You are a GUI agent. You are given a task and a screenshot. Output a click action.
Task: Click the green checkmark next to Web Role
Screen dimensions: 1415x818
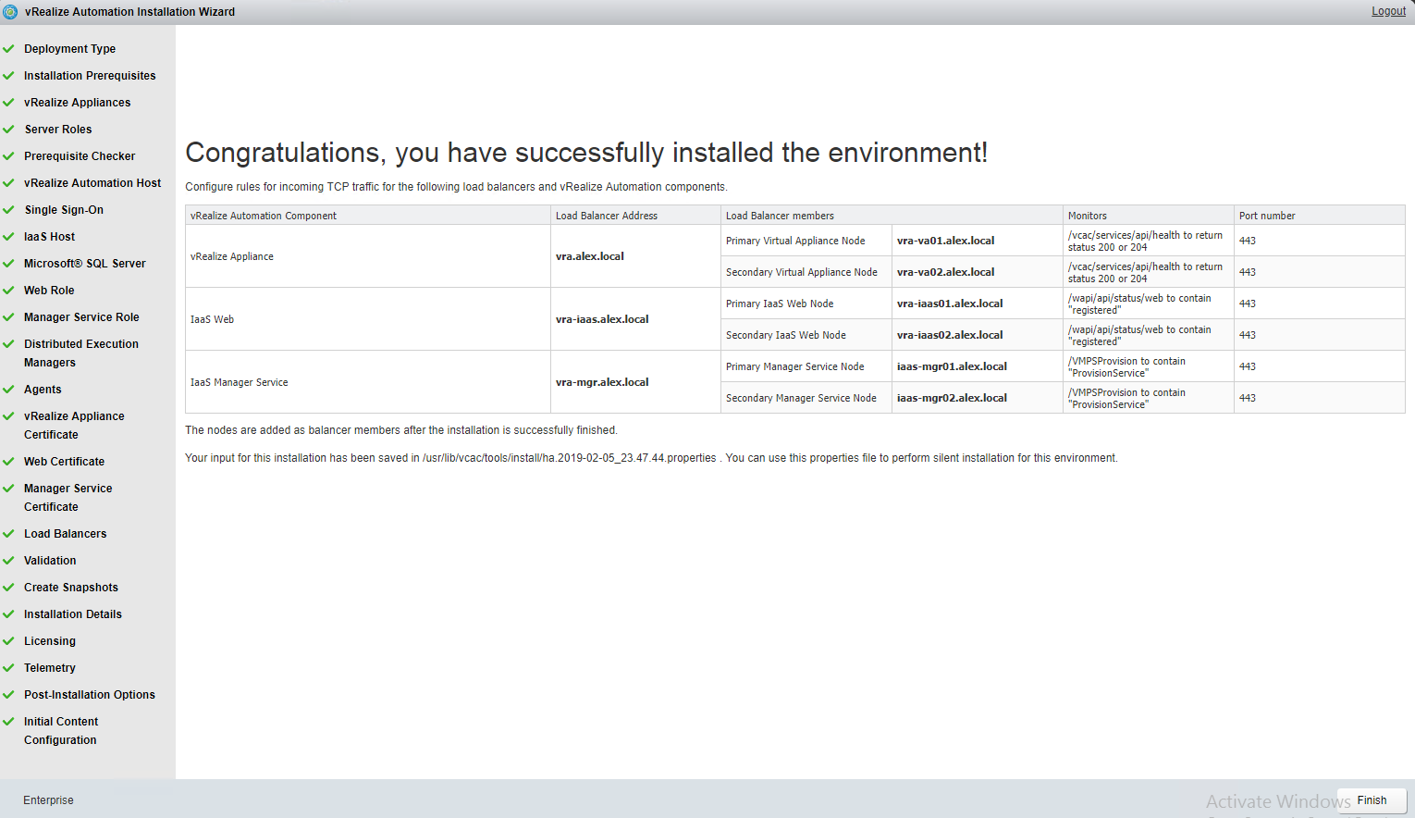(x=8, y=291)
